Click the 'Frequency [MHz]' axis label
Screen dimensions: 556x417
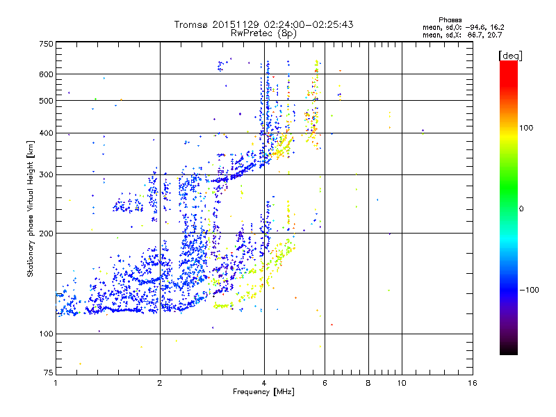tap(263, 392)
